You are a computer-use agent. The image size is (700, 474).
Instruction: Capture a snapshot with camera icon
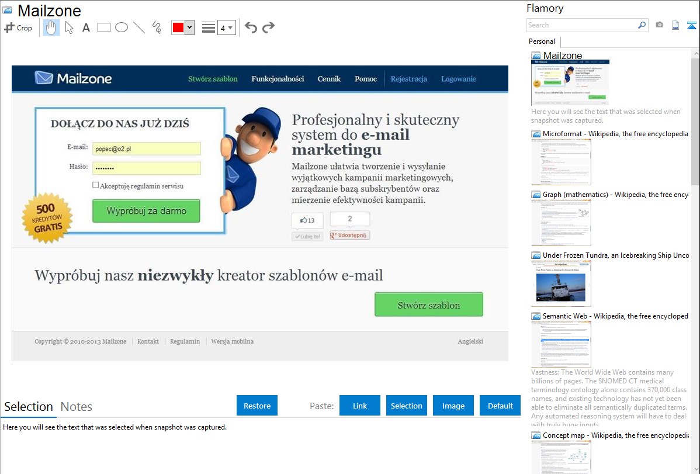tap(659, 25)
